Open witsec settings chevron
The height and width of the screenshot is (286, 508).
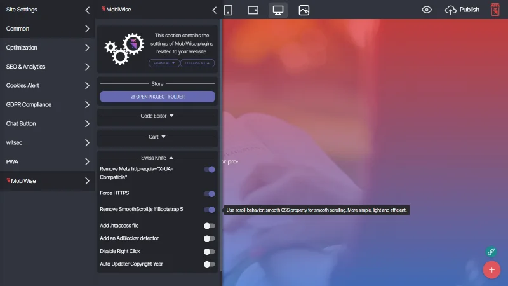[x=87, y=142]
